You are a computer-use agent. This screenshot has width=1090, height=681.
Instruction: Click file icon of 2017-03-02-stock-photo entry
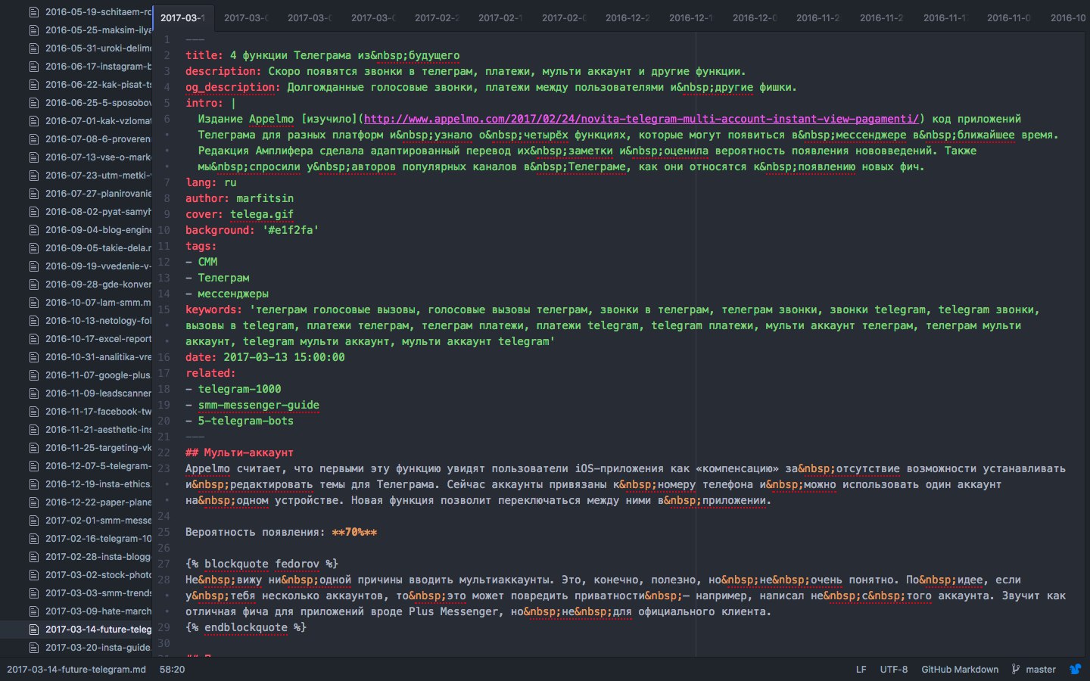coord(33,574)
